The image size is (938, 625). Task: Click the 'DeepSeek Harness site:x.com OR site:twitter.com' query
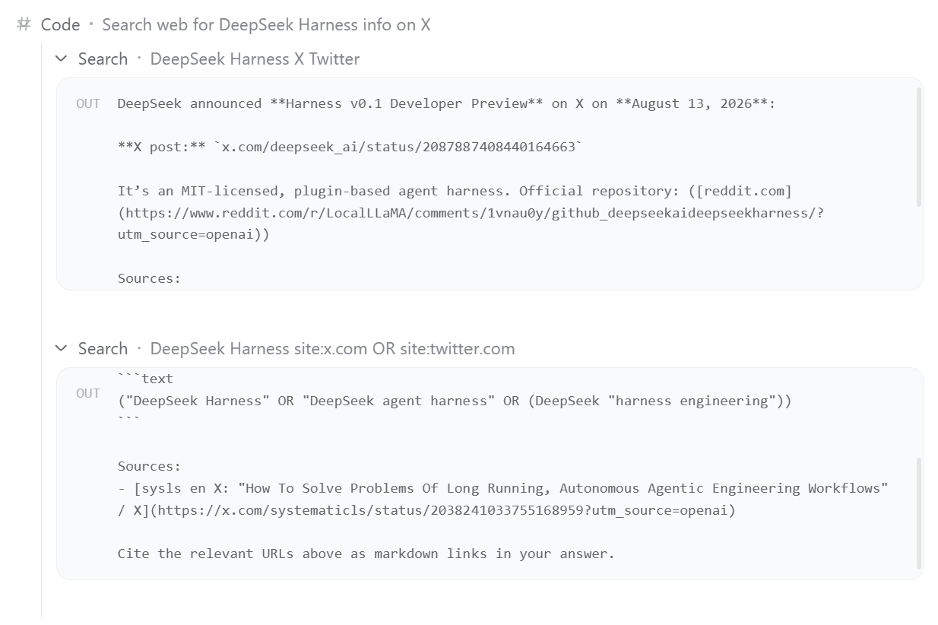point(332,348)
